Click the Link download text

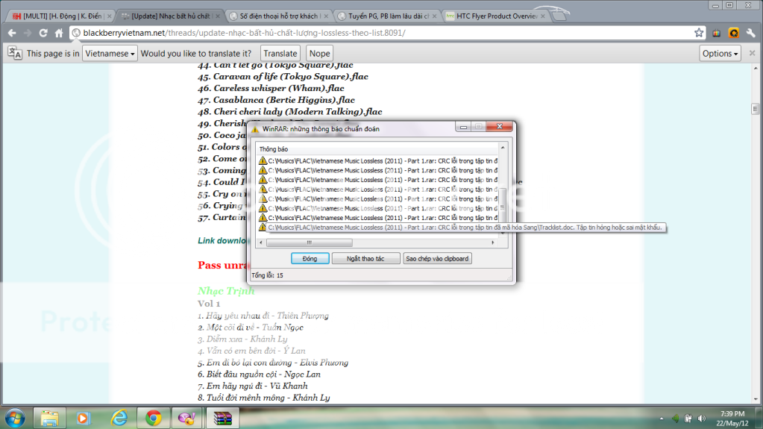point(223,240)
